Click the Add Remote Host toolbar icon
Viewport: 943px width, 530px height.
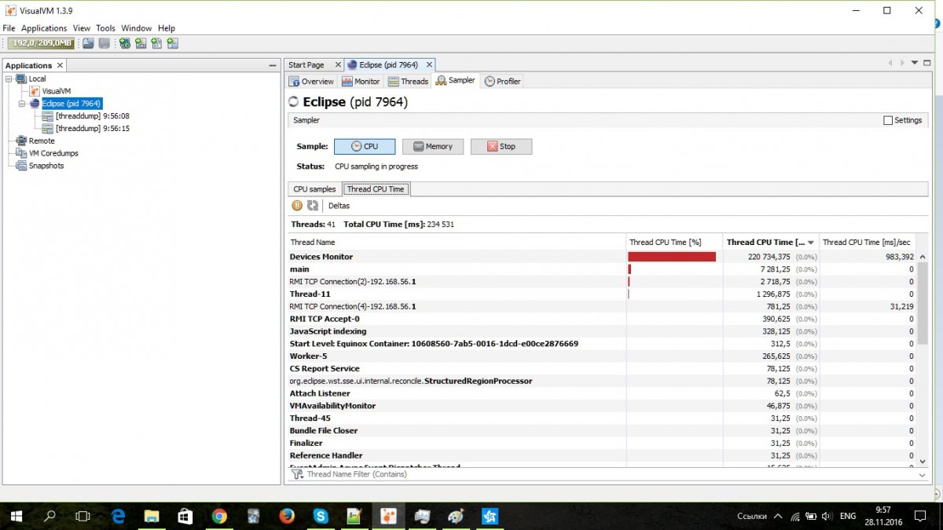click(125, 43)
